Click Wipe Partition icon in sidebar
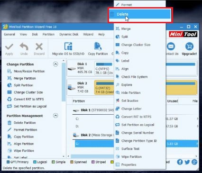This screenshot has width=202, height=173. click(9, 151)
